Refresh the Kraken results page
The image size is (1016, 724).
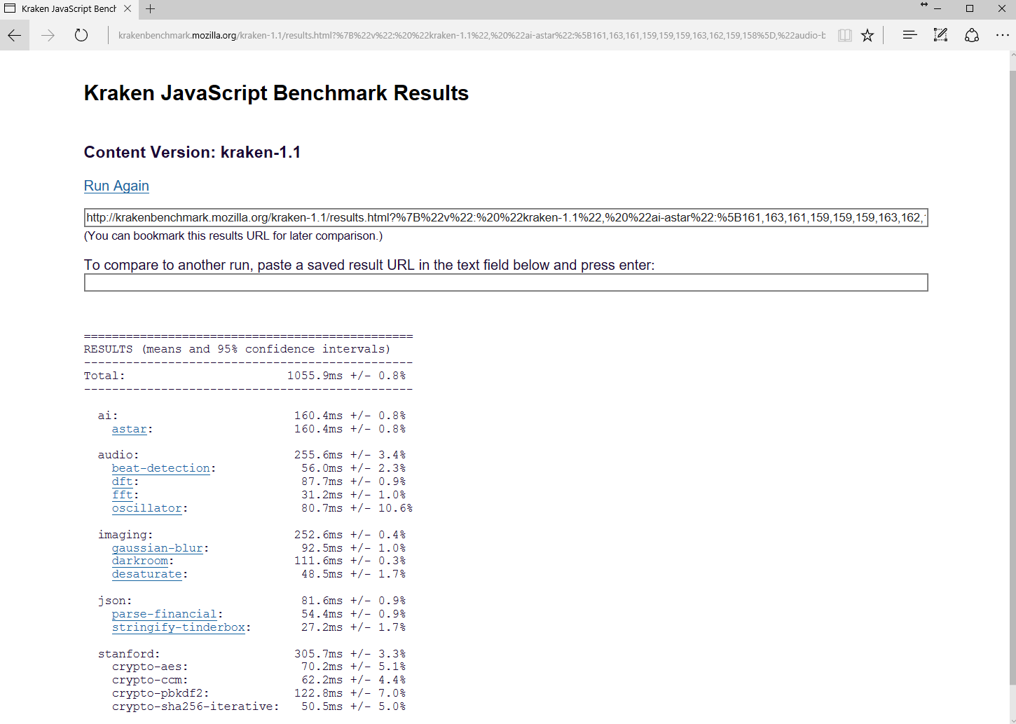[x=81, y=35]
